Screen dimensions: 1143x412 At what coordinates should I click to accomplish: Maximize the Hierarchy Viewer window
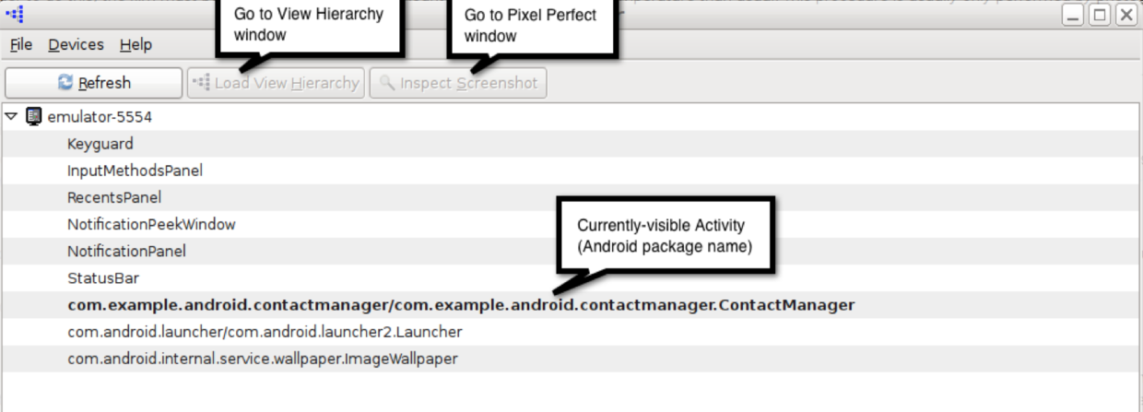pos(1099,15)
